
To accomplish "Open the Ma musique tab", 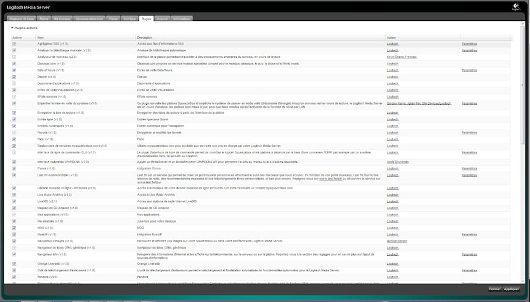I will tap(62, 18).
